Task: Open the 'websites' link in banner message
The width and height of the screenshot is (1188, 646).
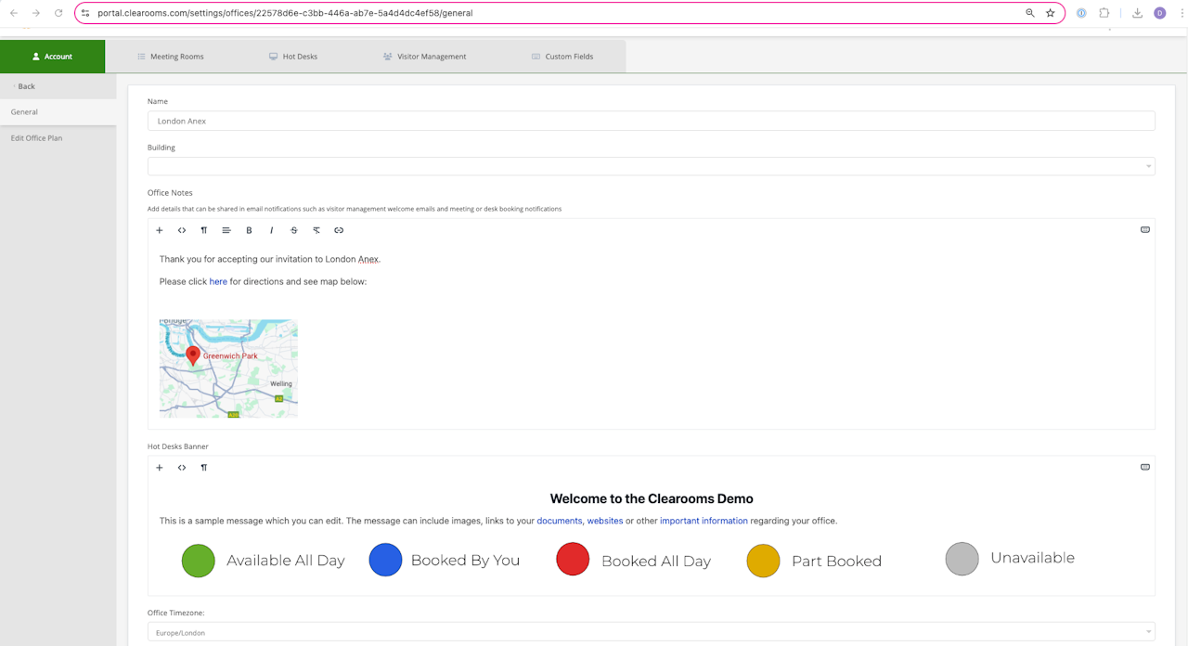Action: pyautogui.click(x=605, y=521)
